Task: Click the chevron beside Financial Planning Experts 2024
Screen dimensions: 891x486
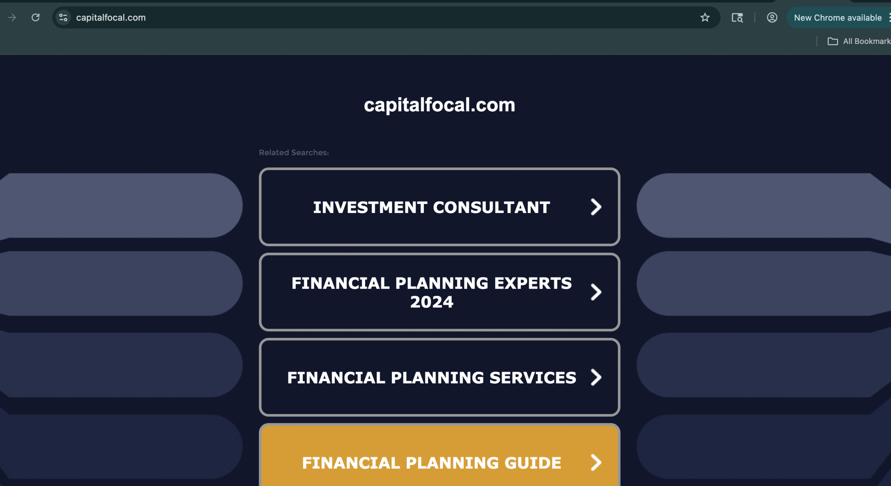Action: tap(596, 292)
